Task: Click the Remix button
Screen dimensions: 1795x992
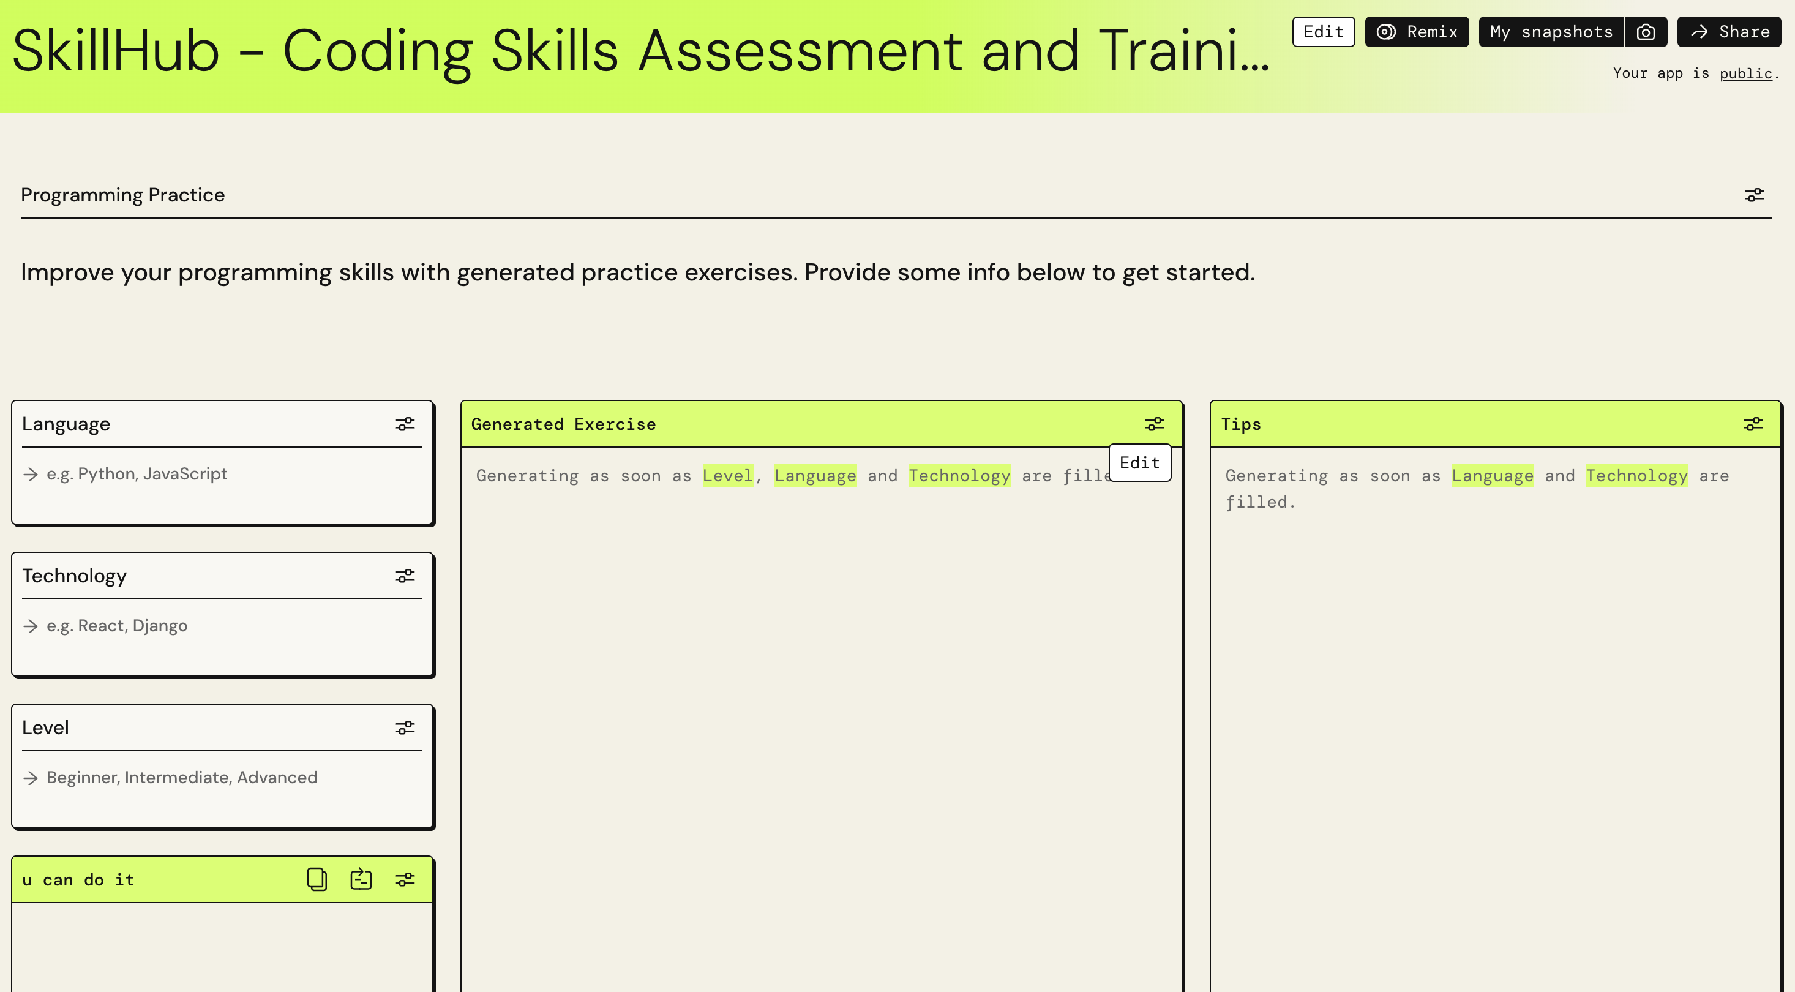Action: [x=1417, y=31]
